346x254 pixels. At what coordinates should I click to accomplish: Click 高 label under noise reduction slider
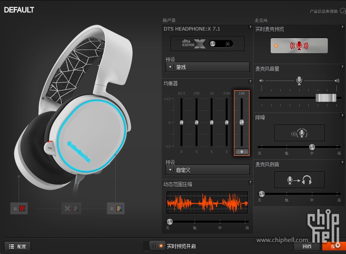[339, 153]
